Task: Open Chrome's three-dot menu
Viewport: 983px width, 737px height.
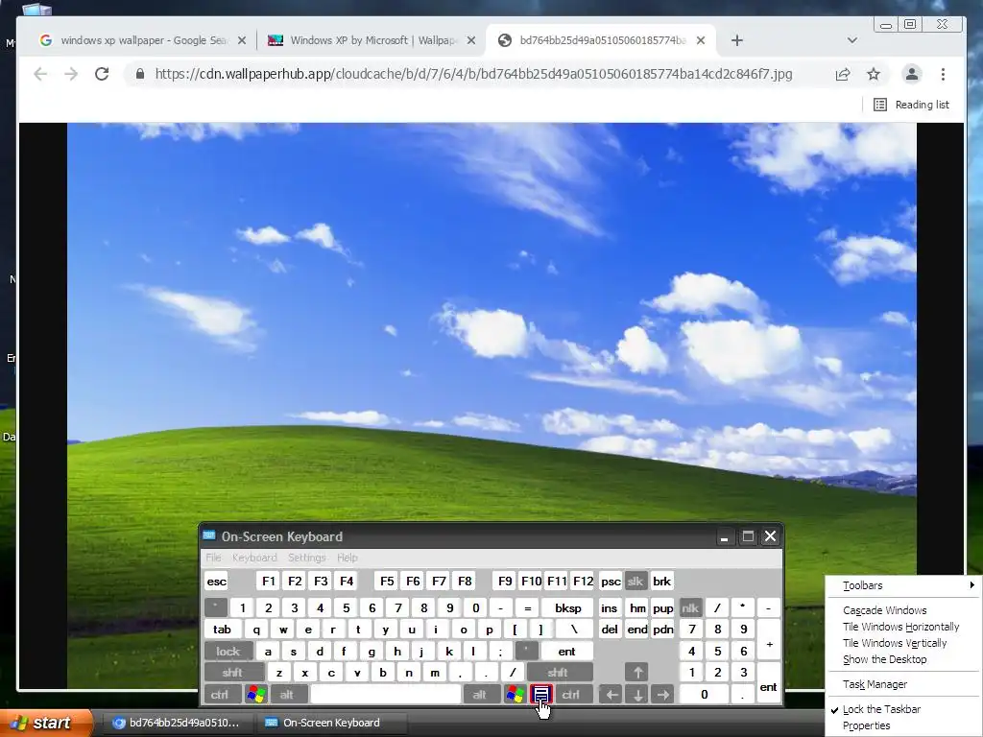Action: (943, 75)
